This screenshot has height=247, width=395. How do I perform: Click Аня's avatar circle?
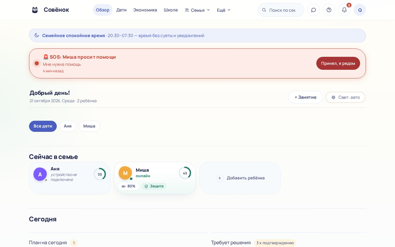[x=40, y=174]
